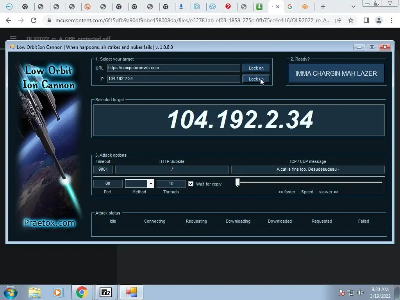400x300 pixels.
Task: Click the share icon in the address bar
Action: click(x=338, y=20)
